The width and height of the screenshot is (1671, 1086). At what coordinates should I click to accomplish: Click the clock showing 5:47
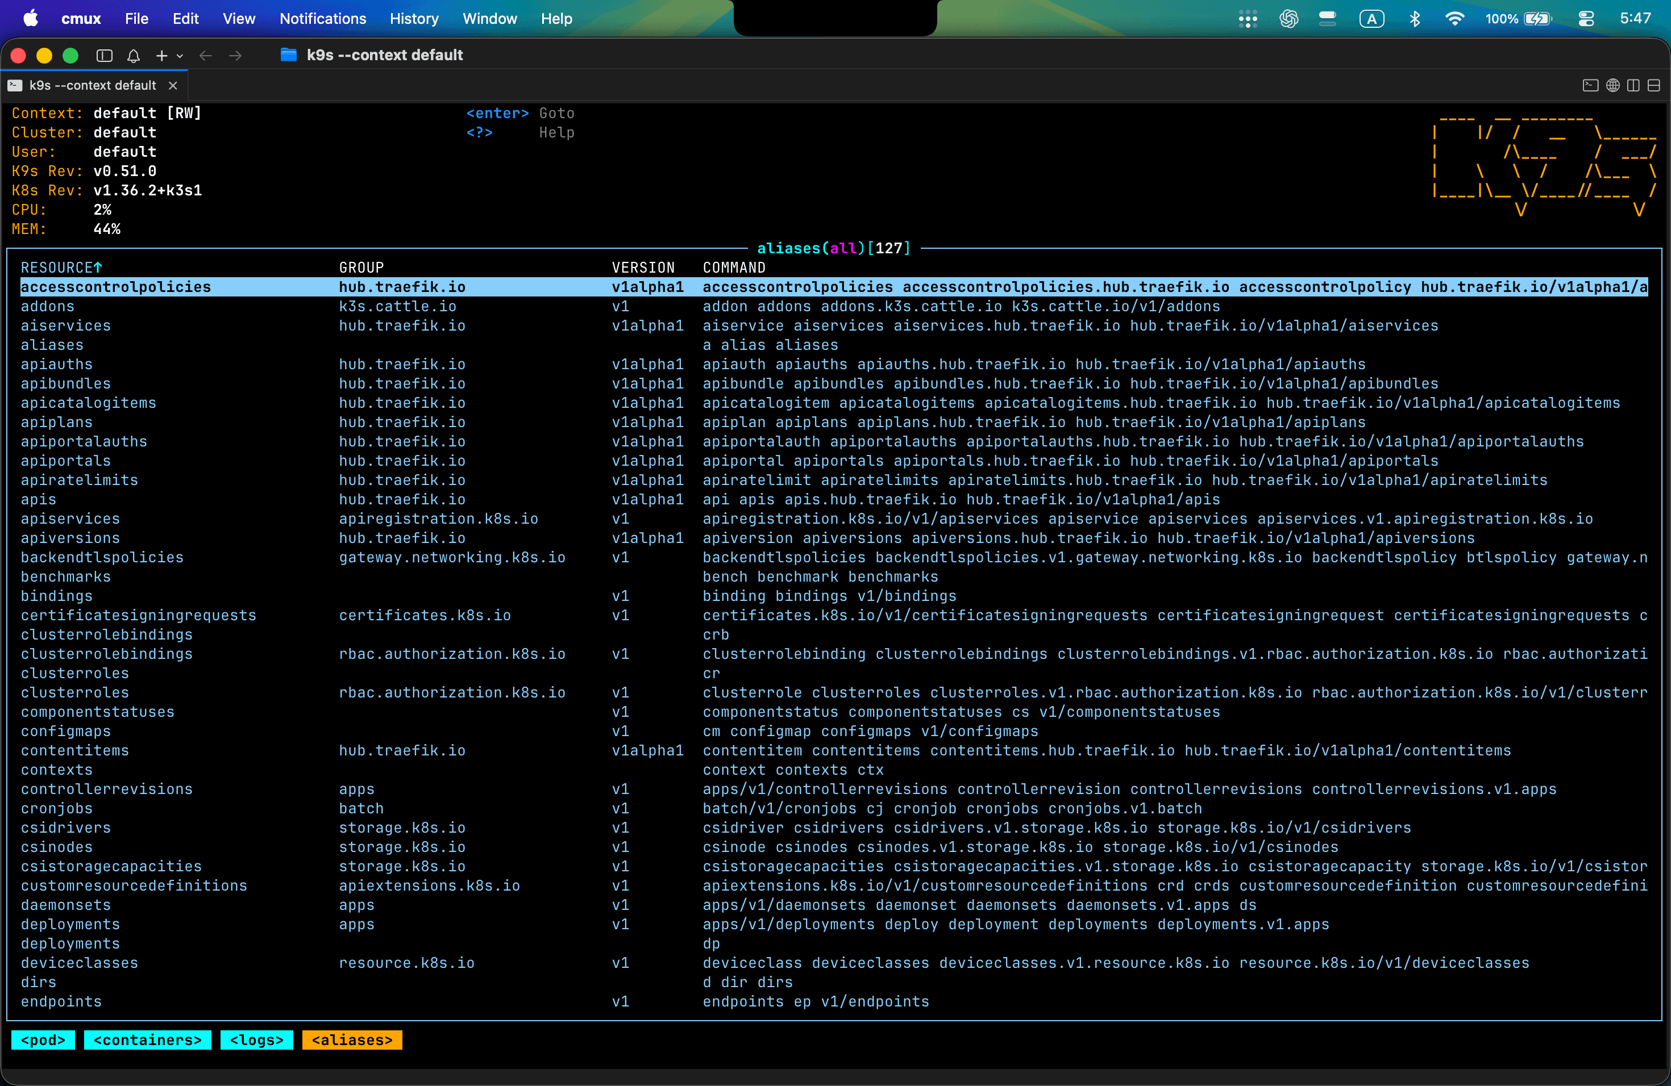coord(1635,18)
